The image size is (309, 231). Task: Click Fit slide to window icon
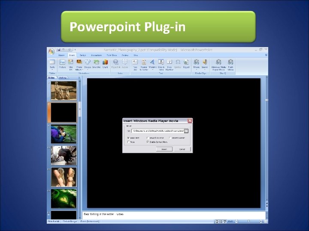[x=266, y=222]
